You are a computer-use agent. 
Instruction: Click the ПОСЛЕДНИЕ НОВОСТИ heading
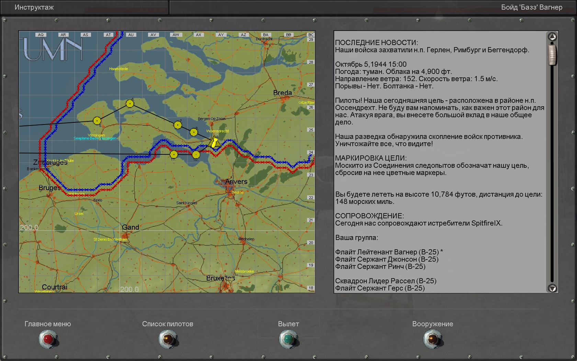tap(377, 43)
